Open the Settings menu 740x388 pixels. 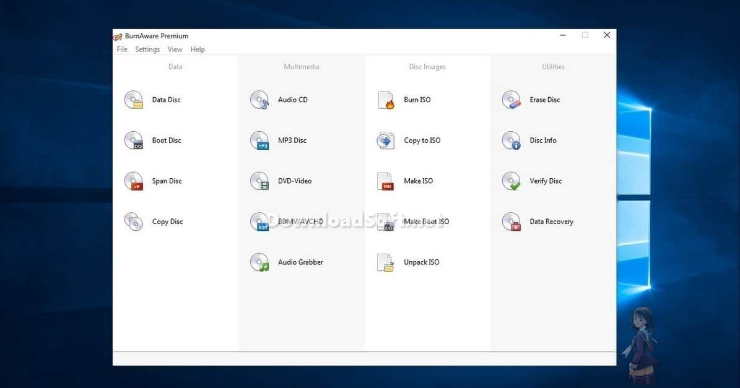(147, 50)
